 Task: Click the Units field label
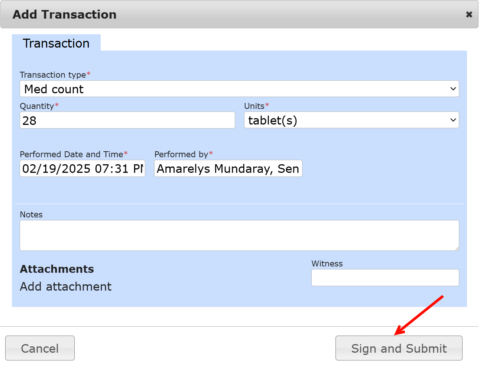coord(254,106)
